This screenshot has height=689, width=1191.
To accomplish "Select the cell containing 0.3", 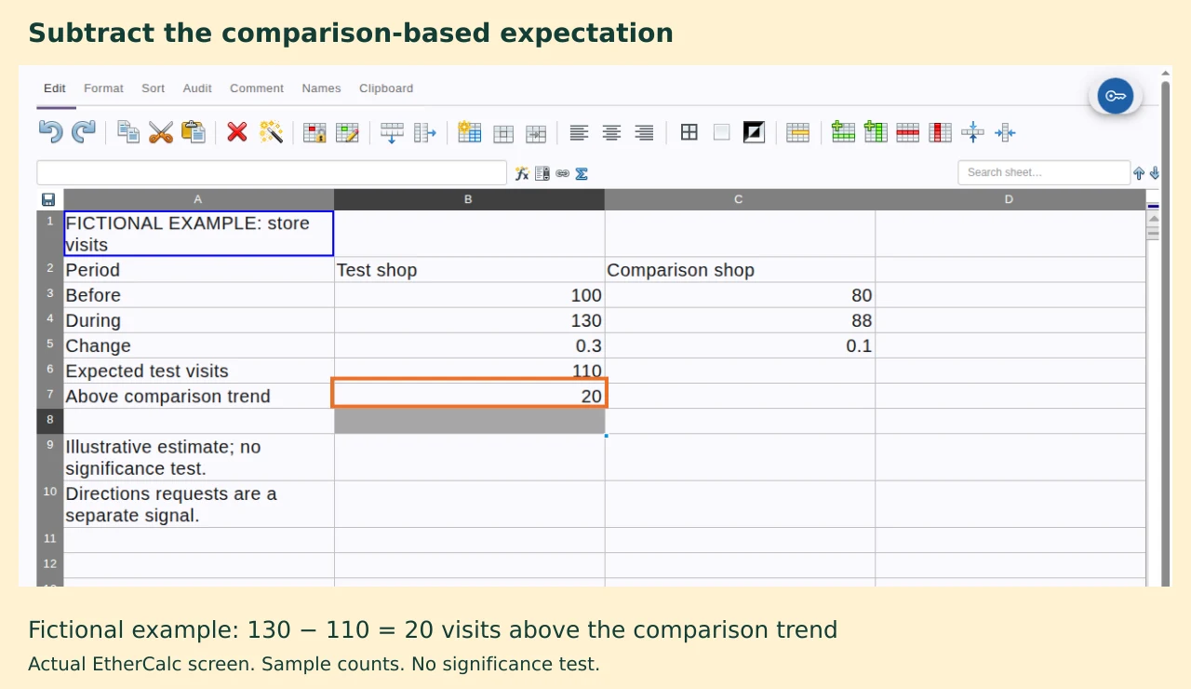I will [x=469, y=345].
